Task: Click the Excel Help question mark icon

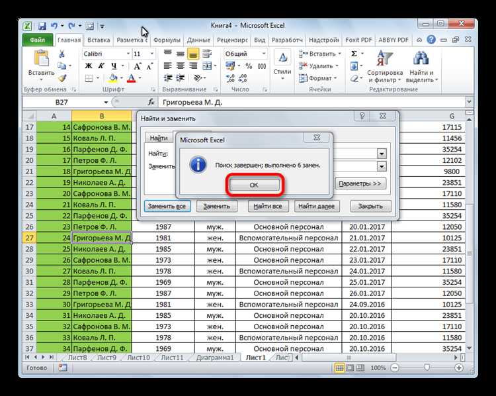Action: pos(431,40)
